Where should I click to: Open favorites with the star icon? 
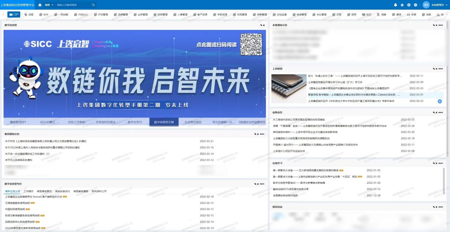(x=402, y=5)
